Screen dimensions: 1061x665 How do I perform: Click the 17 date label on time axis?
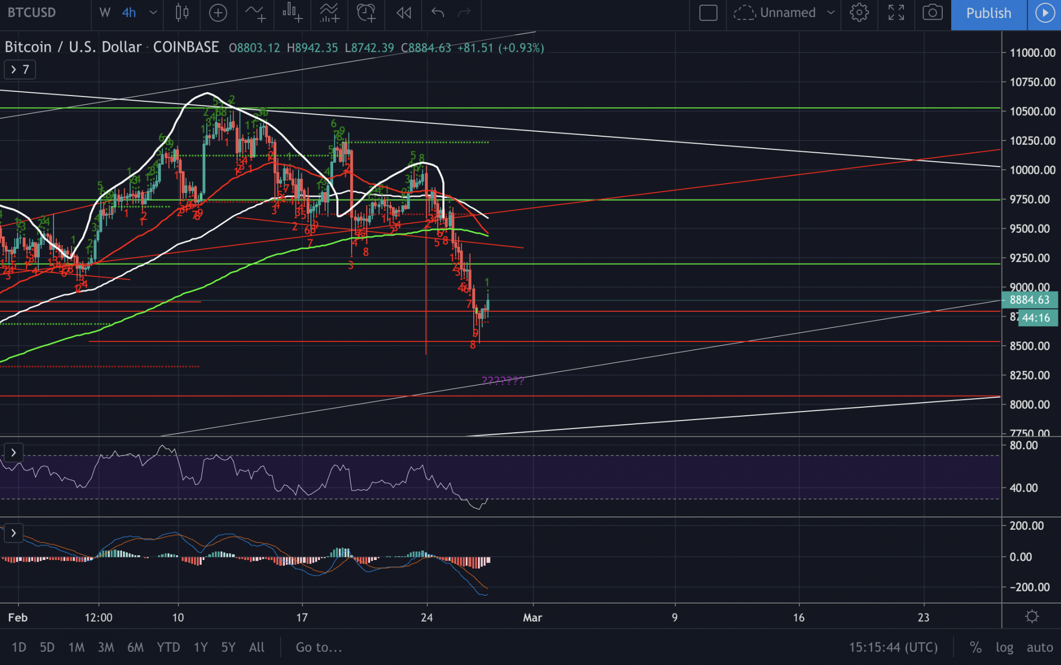pos(302,617)
